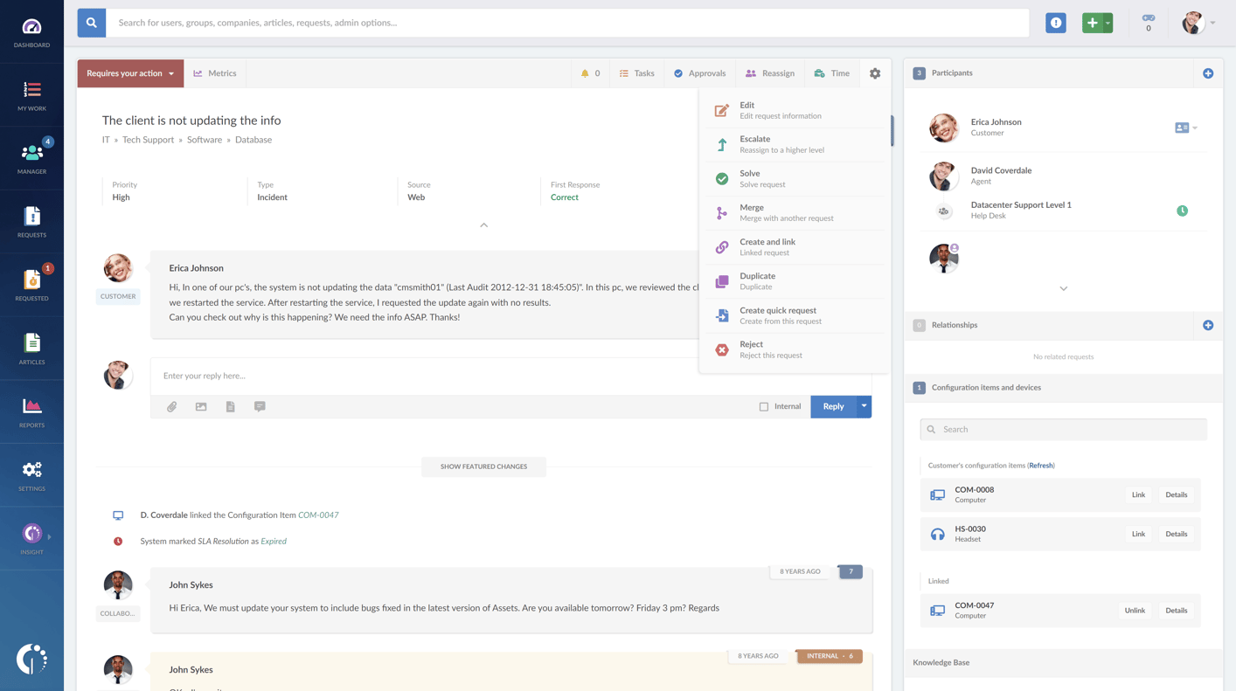Open Reports from the sidebar
The width and height of the screenshot is (1236, 691).
pos(31,411)
